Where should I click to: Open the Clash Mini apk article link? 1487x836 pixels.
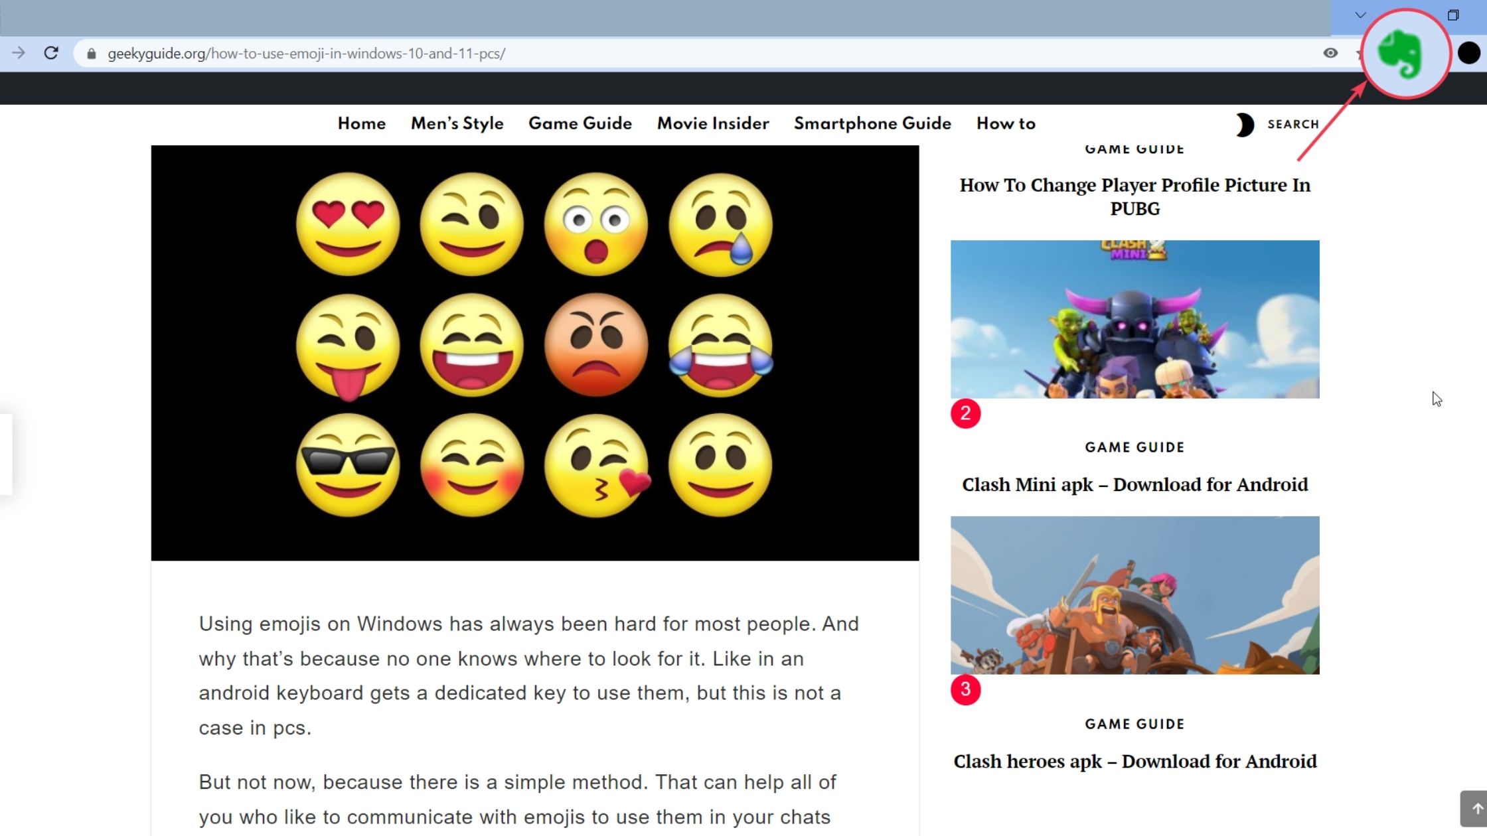pyautogui.click(x=1135, y=484)
